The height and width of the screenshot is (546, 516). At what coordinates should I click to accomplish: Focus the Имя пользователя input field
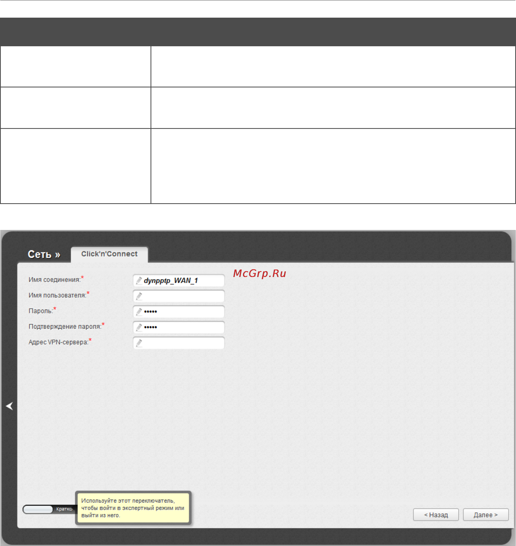point(179,296)
